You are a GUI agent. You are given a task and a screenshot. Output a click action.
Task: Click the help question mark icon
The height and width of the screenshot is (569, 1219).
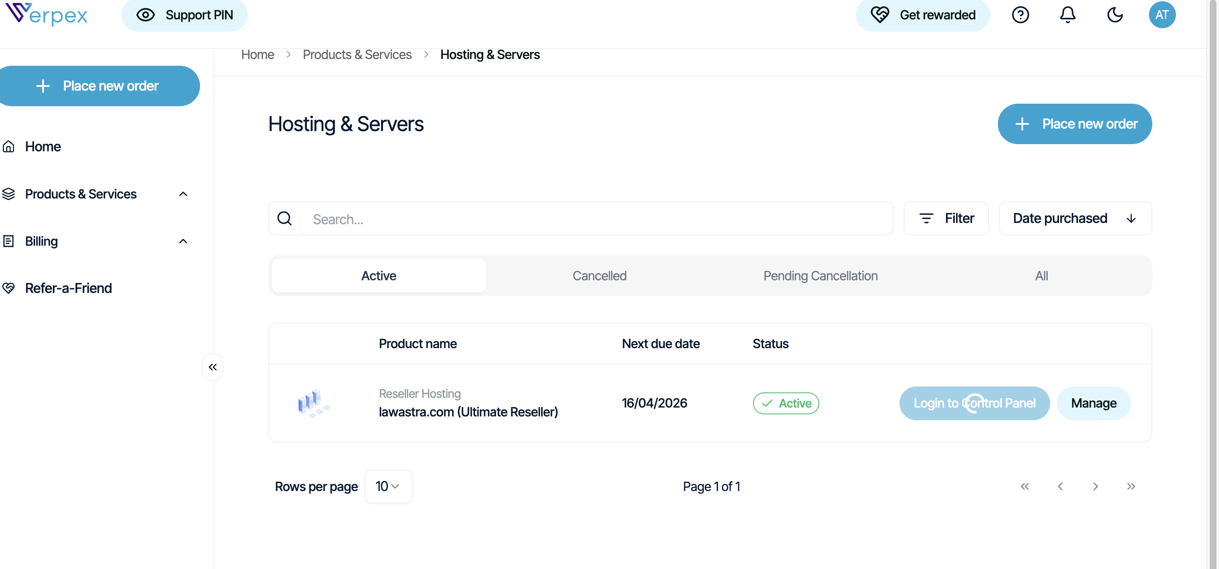click(1020, 15)
